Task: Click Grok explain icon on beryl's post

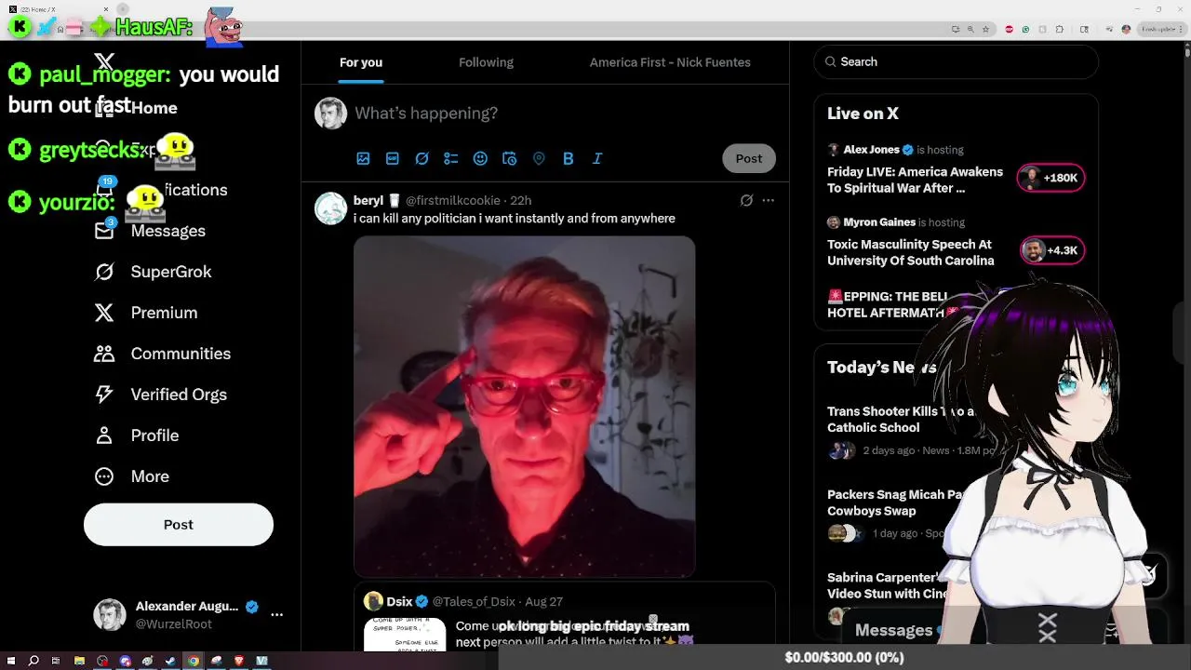Action: [746, 200]
